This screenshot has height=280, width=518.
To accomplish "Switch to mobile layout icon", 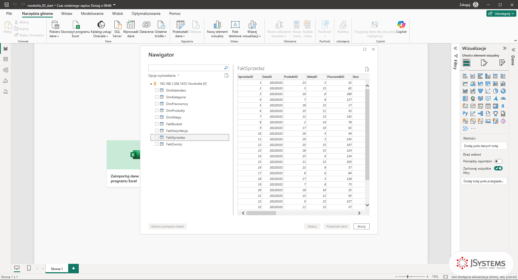I will (29, 268).
